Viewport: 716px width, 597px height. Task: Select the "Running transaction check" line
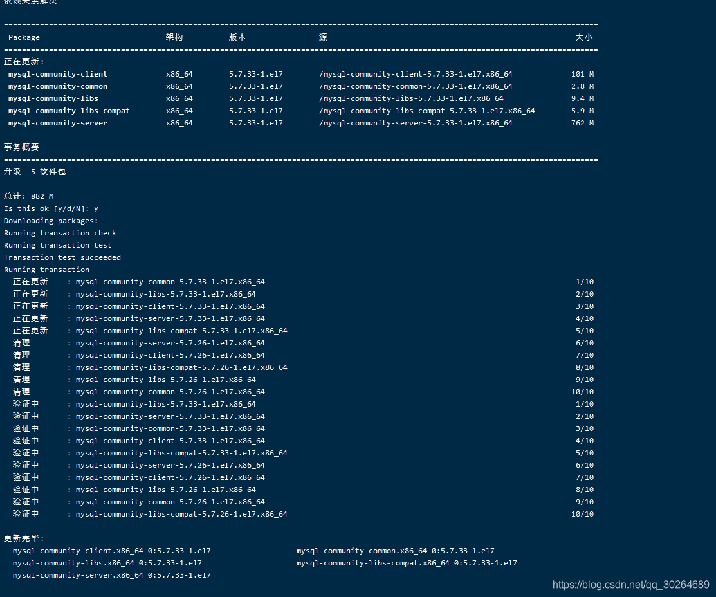coord(60,233)
